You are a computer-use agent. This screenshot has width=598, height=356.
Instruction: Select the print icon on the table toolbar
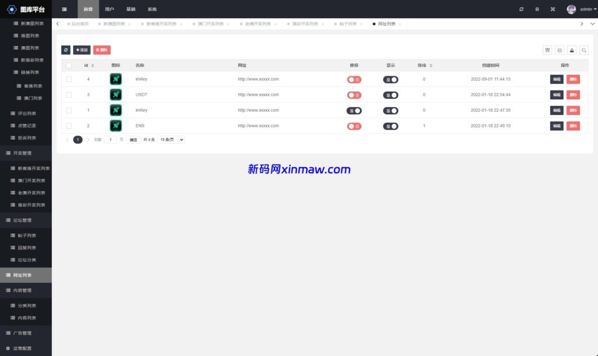(559, 50)
